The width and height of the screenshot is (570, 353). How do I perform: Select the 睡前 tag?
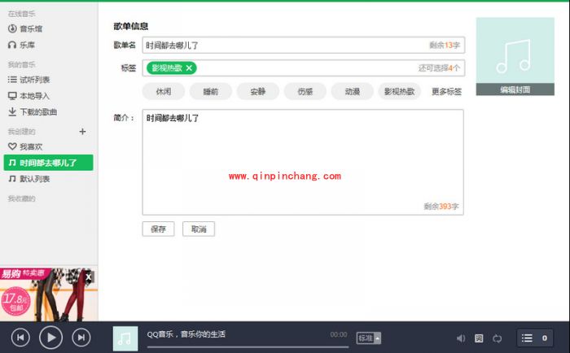click(x=211, y=92)
